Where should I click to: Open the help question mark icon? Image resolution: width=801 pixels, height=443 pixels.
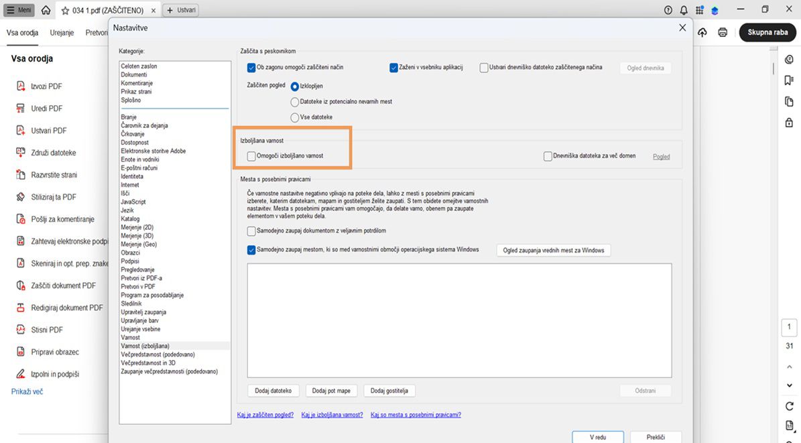pyautogui.click(x=668, y=9)
